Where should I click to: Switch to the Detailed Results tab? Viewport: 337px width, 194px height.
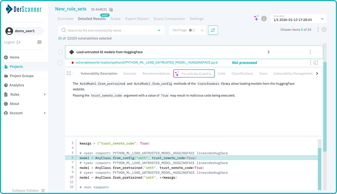[92, 19]
